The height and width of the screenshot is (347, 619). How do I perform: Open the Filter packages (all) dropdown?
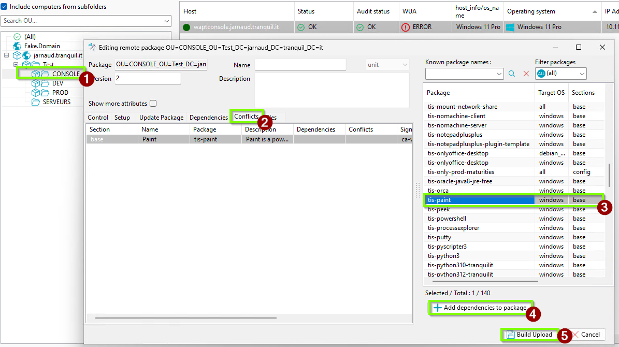coord(560,74)
